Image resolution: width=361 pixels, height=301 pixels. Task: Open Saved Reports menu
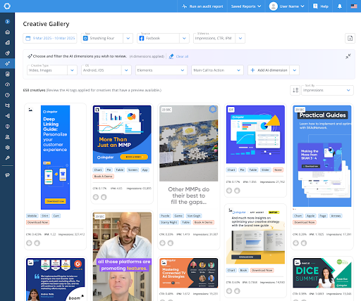pos(246,6)
